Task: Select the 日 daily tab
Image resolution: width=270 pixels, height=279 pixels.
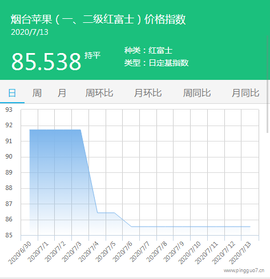Action: point(12,93)
